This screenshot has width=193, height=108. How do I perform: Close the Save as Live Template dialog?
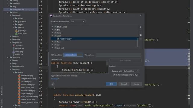141,16
